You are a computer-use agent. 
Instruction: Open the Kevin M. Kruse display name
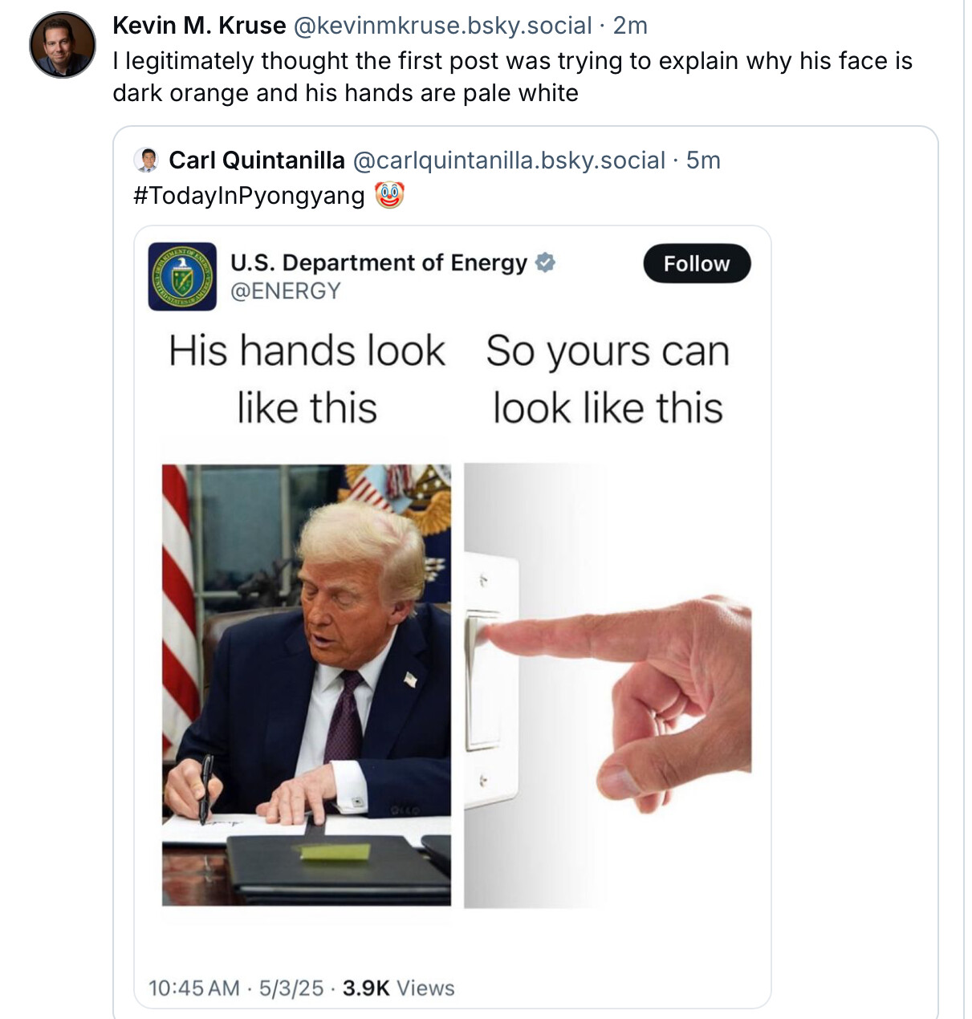[x=199, y=26]
